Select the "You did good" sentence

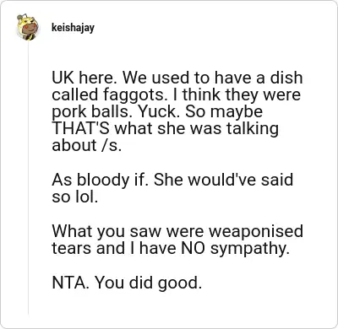click(x=148, y=283)
